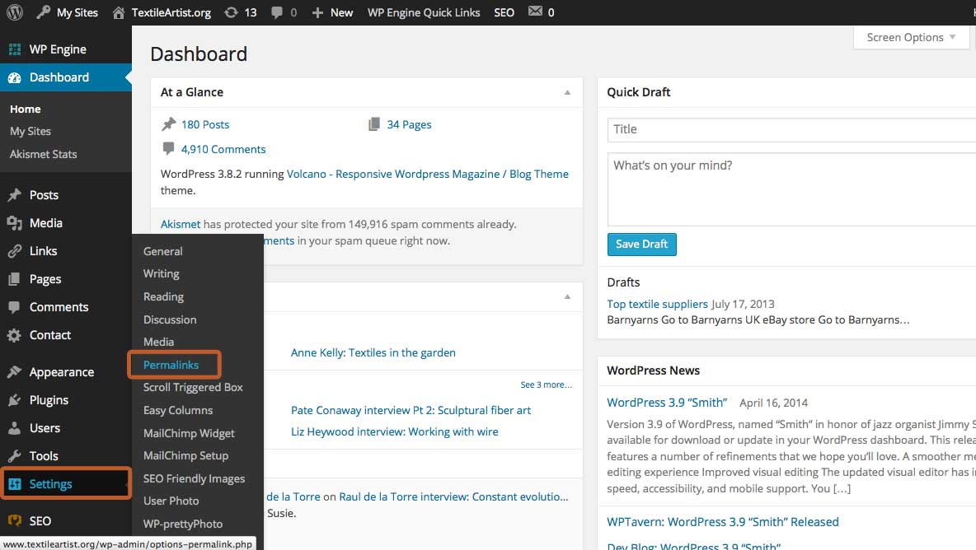Viewport: 976px width, 550px height.
Task: Click the My Sites key icon
Action: [43, 12]
